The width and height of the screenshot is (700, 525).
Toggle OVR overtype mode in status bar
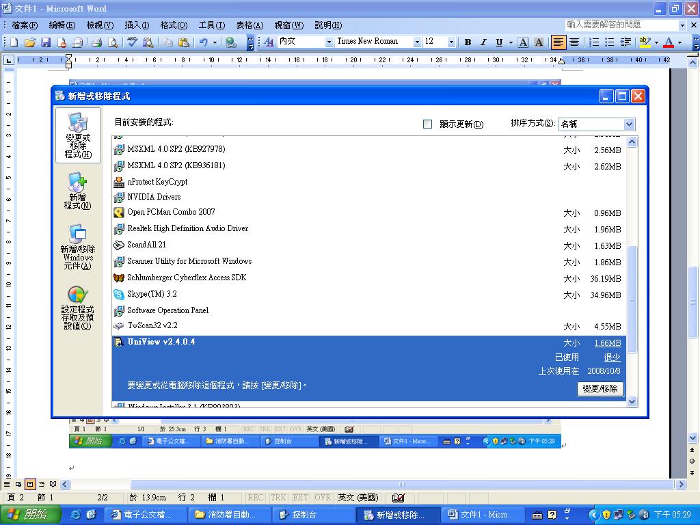pyautogui.click(x=323, y=498)
